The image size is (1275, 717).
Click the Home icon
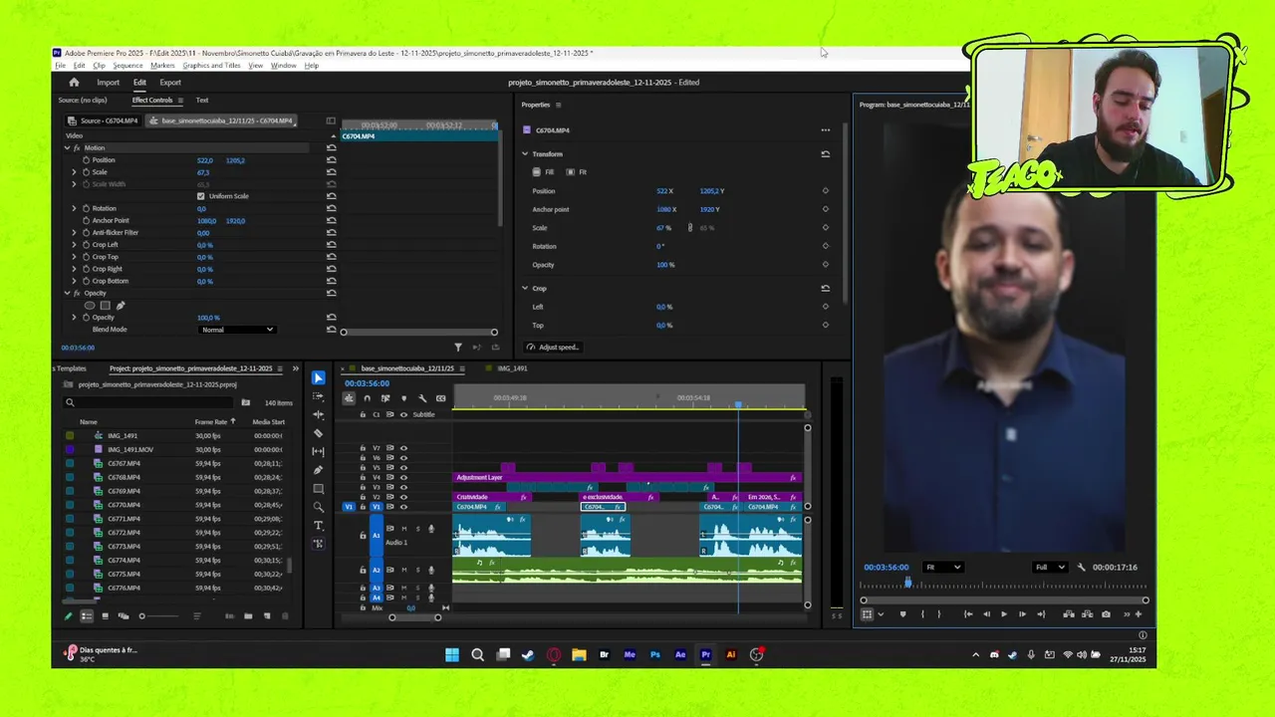pos(74,83)
